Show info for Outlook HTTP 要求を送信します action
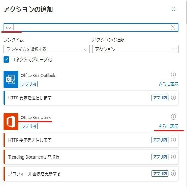The height and width of the screenshot is (187, 187). [x=173, y=97]
